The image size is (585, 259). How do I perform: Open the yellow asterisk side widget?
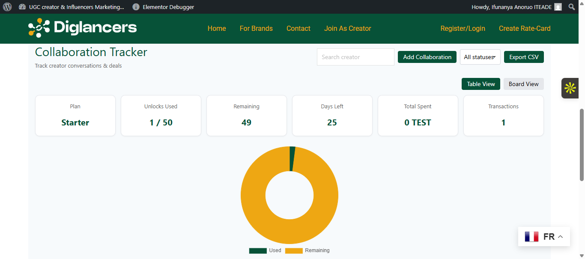[570, 88]
